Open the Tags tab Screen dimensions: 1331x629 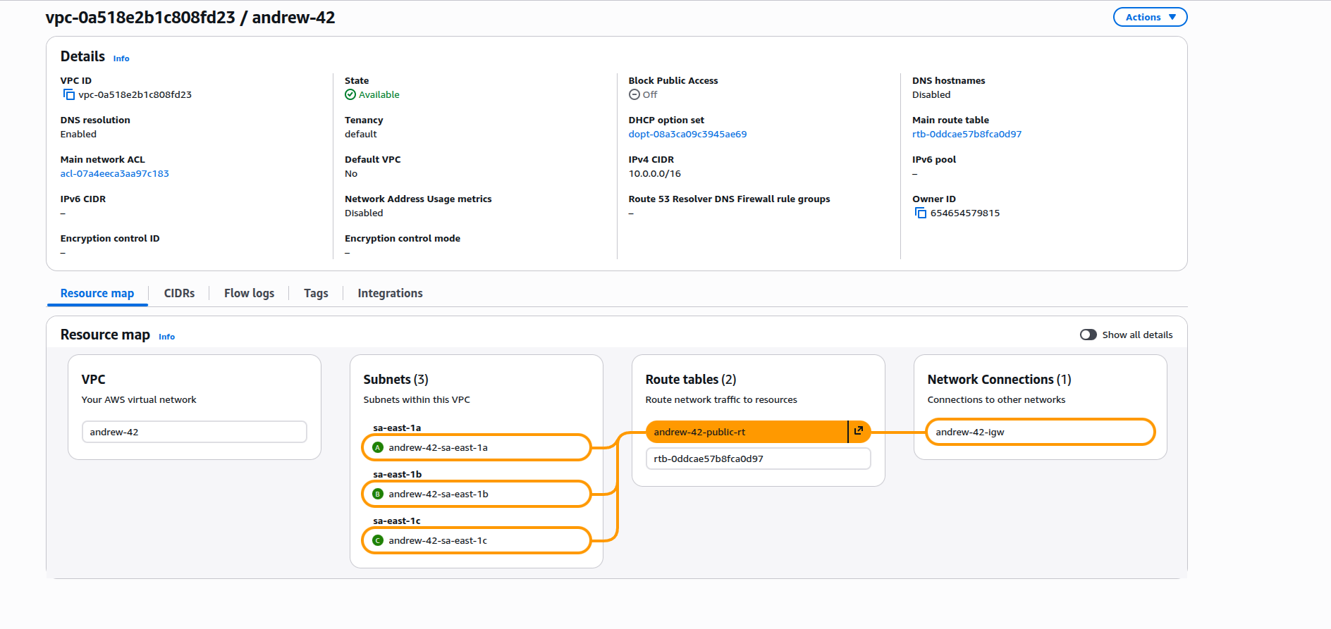point(316,293)
